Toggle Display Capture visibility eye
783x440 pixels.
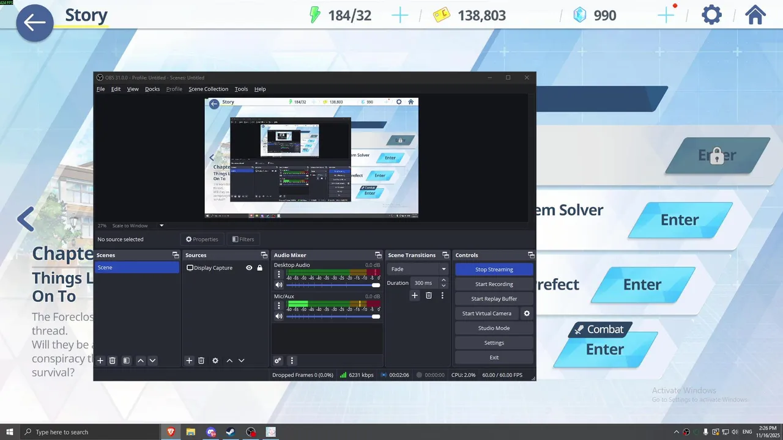pos(249,268)
